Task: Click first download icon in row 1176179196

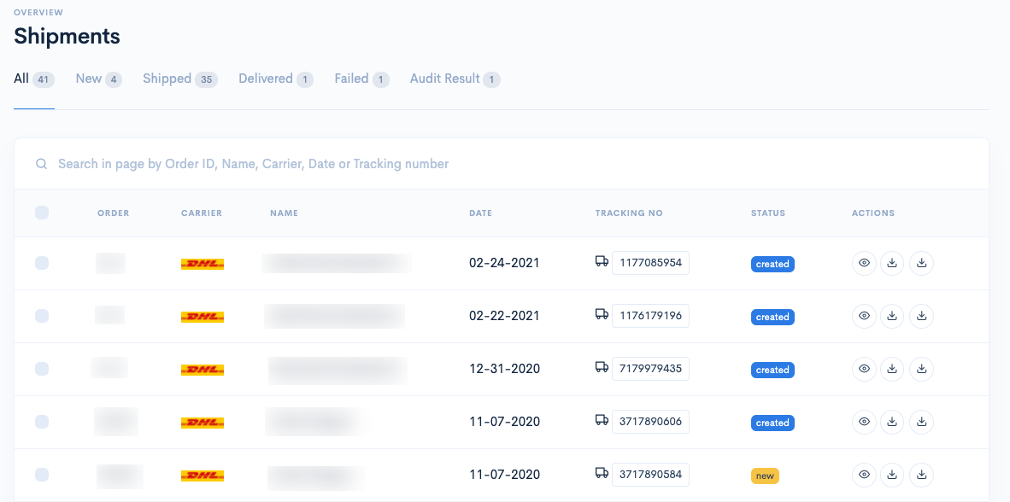Action: pos(892,316)
